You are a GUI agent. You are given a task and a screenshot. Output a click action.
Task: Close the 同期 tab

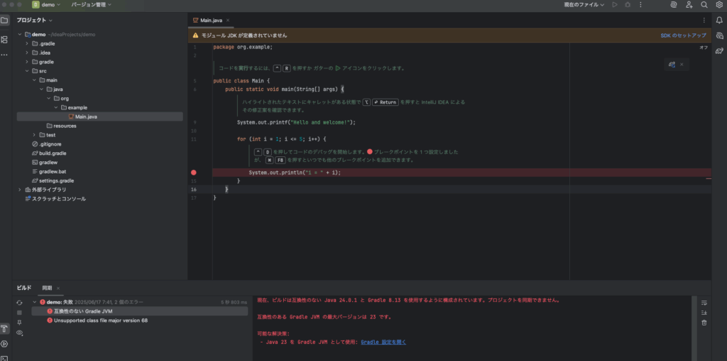coord(58,288)
